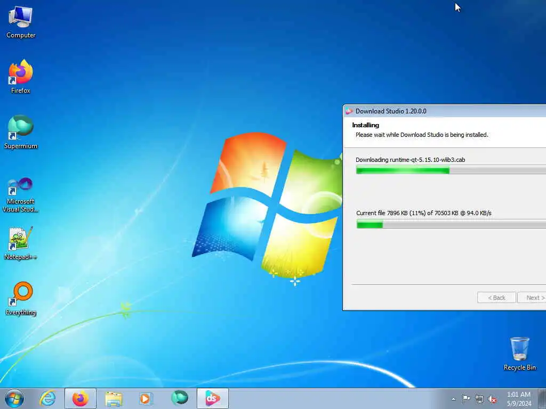Click Download Studio installer taskbar button
The height and width of the screenshot is (409, 546).
[x=212, y=398]
